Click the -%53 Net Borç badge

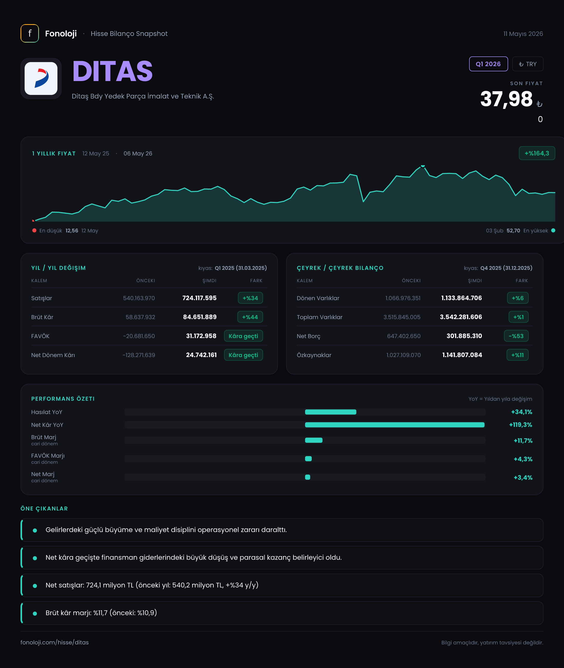coord(516,336)
